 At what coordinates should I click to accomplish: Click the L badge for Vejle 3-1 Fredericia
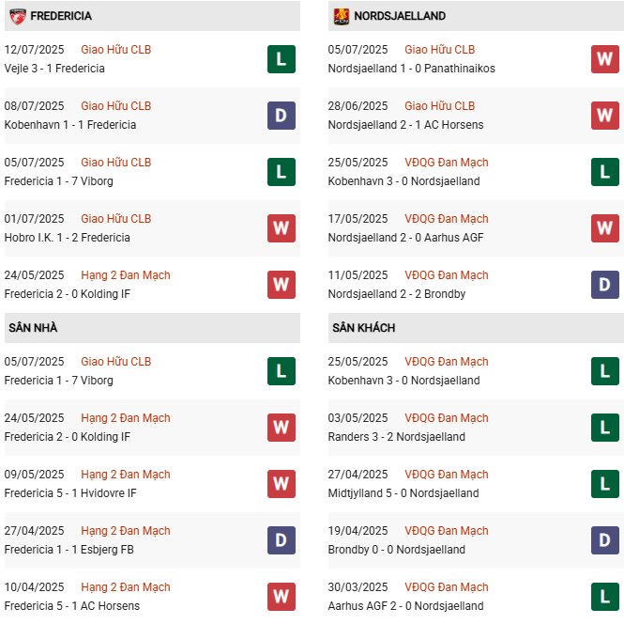tap(281, 59)
